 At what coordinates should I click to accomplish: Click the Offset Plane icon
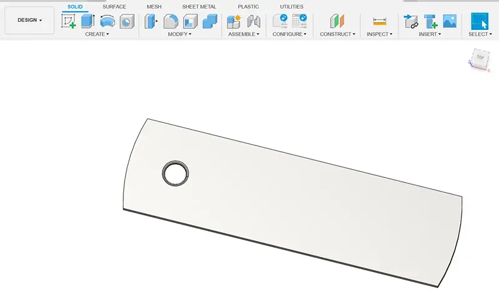[337, 21]
